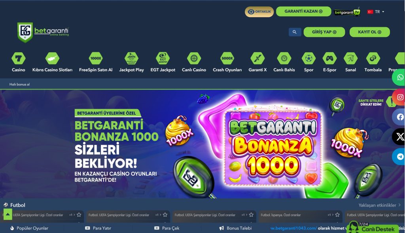Open the Facebook social icon

point(399,117)
